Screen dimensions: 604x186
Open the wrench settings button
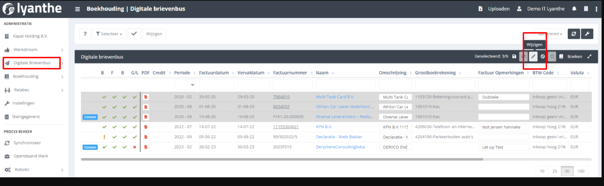(587, 34)
